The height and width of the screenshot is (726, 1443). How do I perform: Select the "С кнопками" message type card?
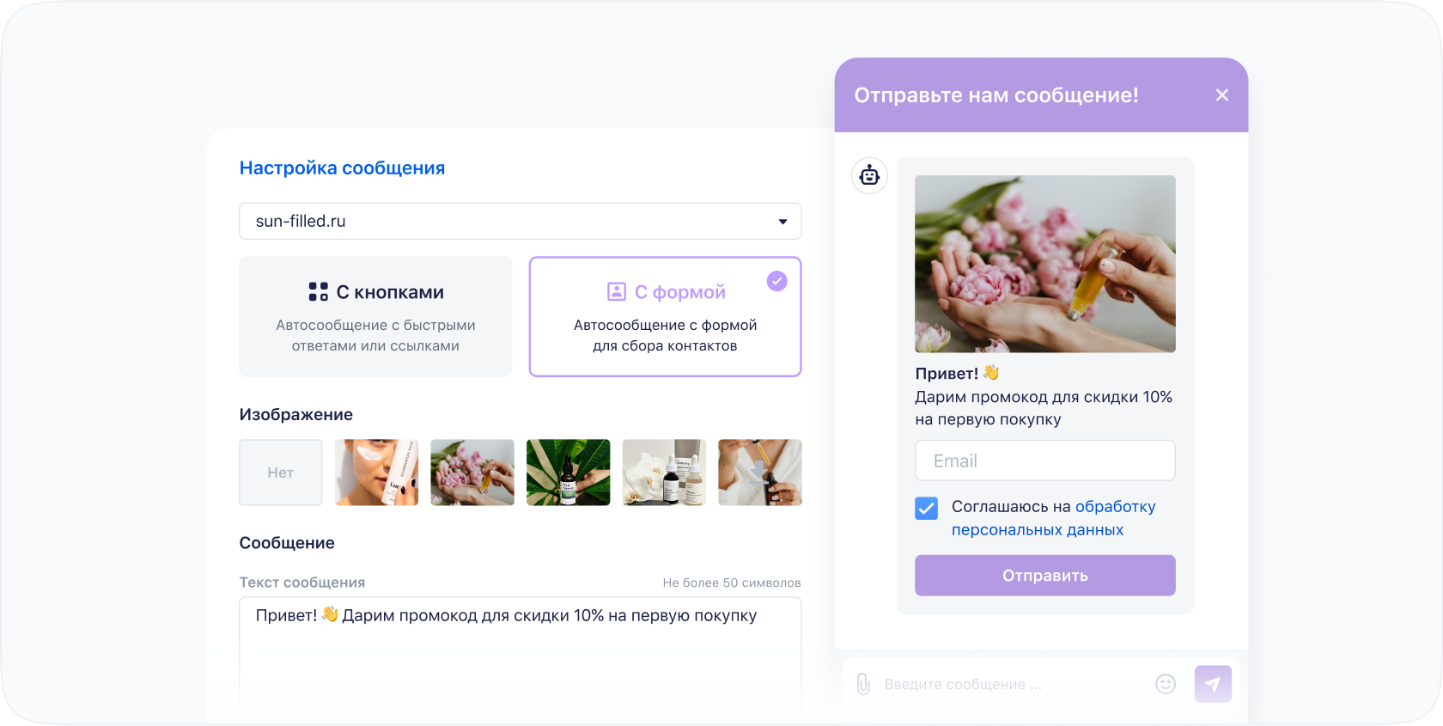point(375,316)
